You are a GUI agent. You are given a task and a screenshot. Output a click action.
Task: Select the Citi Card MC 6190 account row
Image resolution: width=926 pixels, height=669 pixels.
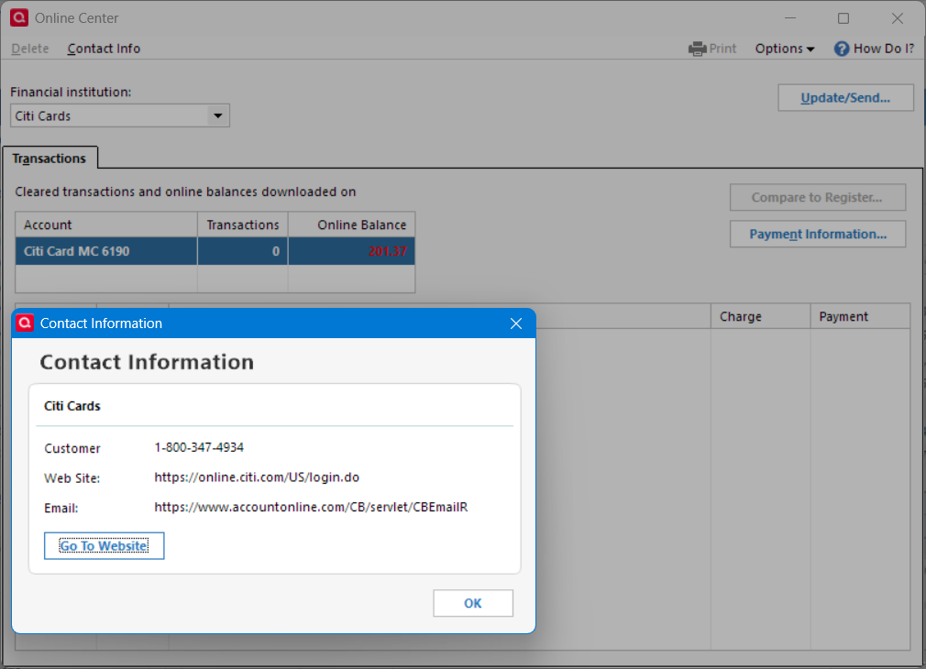coord(215,251)
